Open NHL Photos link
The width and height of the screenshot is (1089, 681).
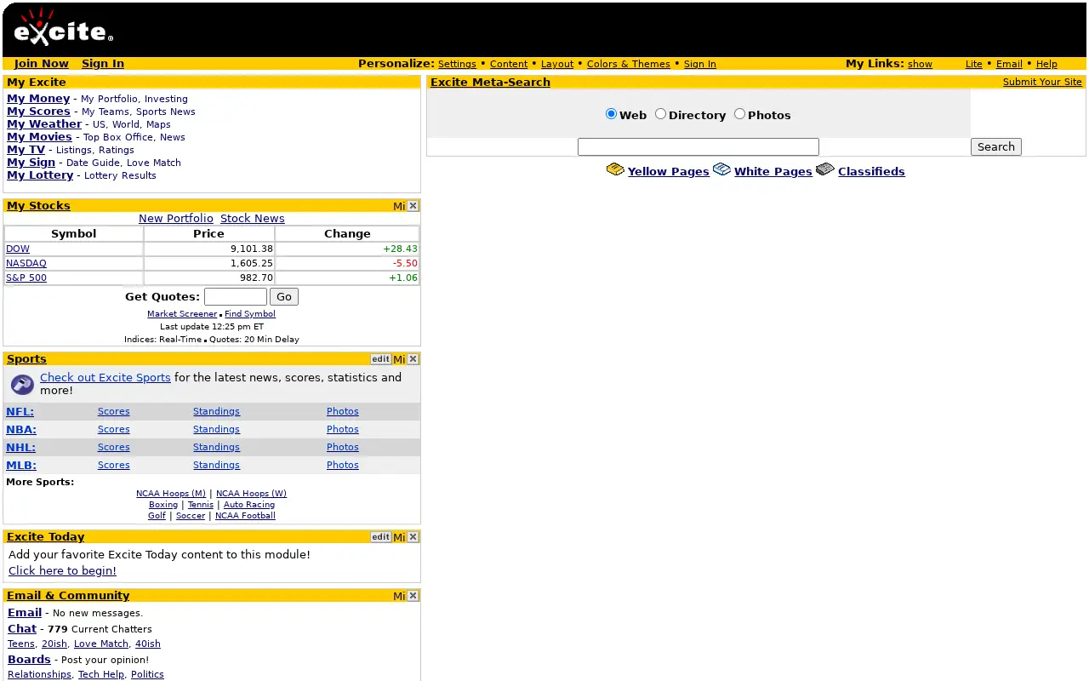(x=343, y=448)
